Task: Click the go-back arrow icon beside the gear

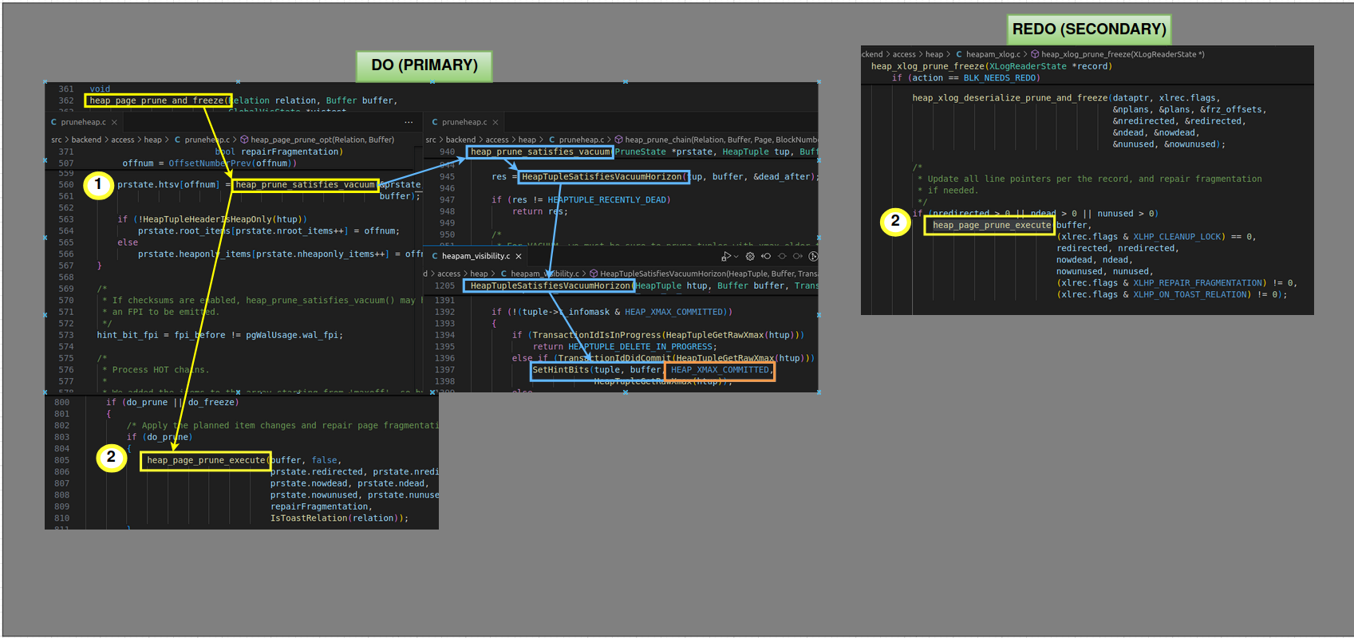Action: (766, 256)
